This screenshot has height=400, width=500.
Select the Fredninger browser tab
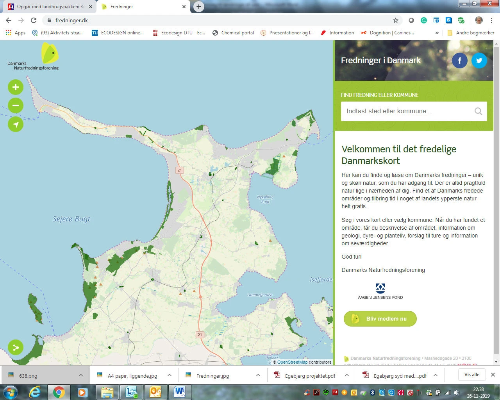(143, 7)
